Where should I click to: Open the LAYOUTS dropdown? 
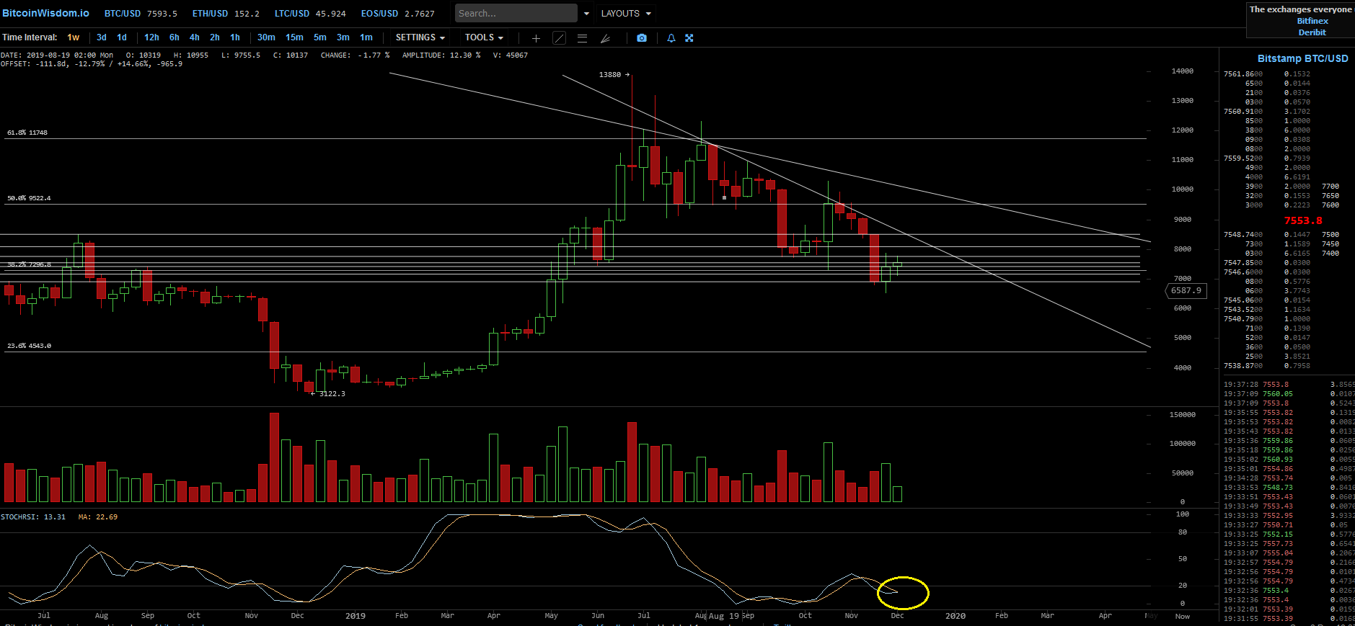(626, 14)
